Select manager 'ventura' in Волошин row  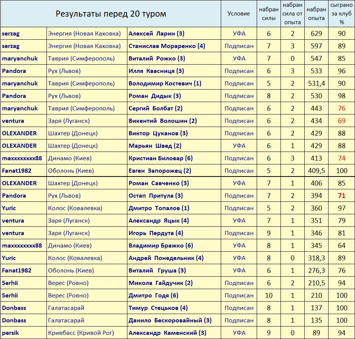13,121
